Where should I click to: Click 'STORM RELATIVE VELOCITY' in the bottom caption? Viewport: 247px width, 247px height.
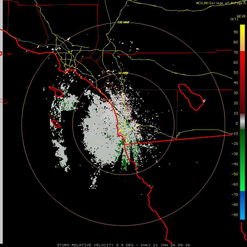click(x=85, y=245)
